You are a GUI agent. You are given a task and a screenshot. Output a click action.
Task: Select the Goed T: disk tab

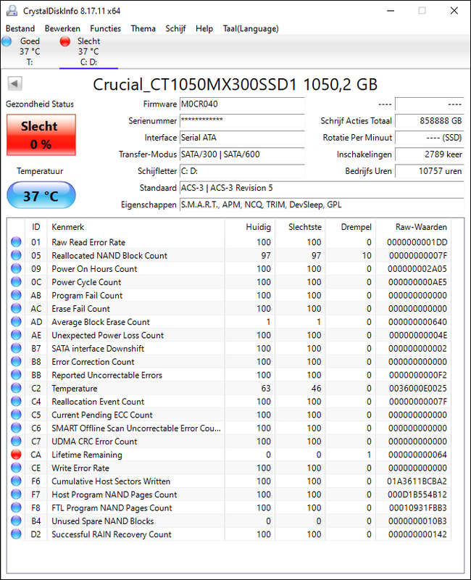(x=30, y=51)
